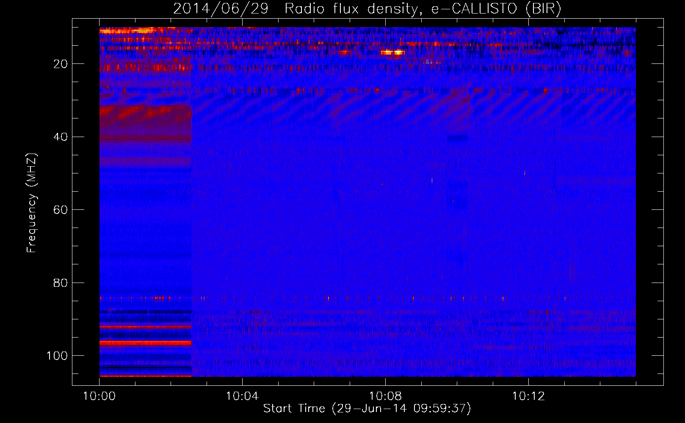Click the frequency tick label '40'
The image size is (685, 423).
[x=61, y=137]
